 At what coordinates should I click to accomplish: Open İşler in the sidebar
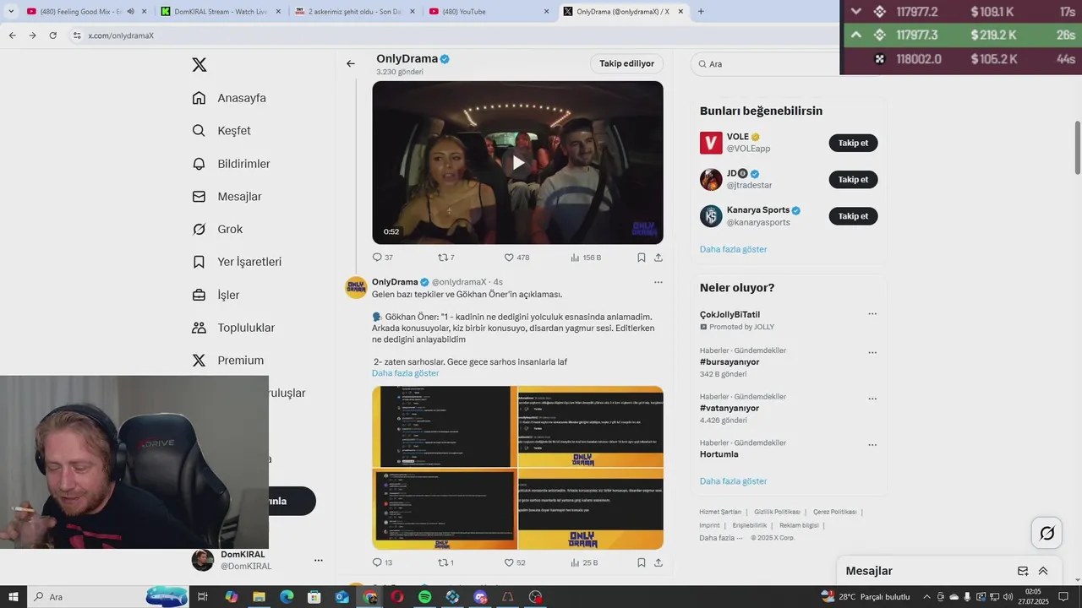coord(216,295)
